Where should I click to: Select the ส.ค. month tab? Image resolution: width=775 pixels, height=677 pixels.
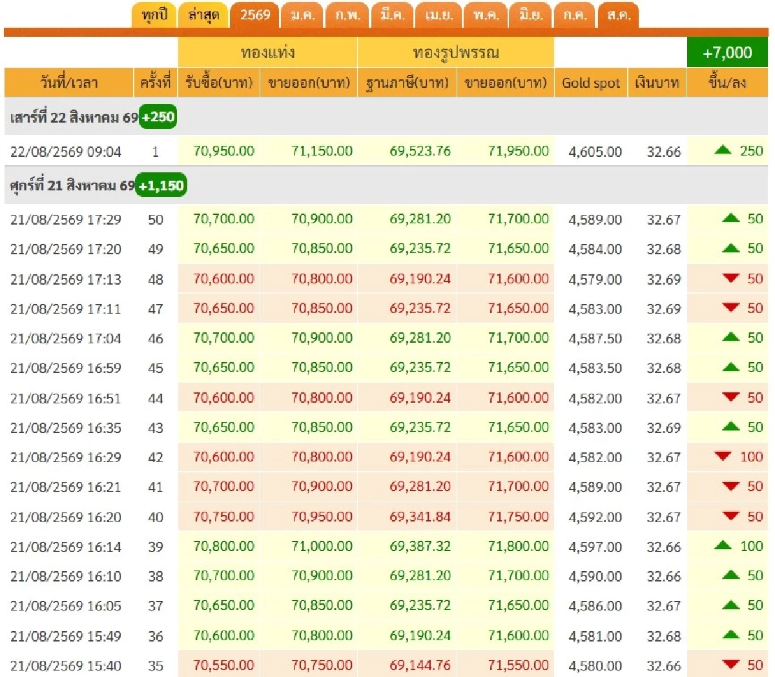pyautogui.click(x=619, y=15)
